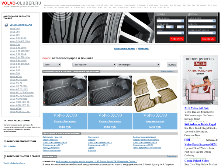Open Аксессуары и тюнинг menu link
This screenshot has width=221, height=166.
click(124, 48)
